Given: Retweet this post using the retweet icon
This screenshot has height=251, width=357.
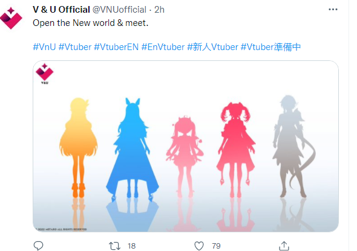Looking at the screenshot, I should click(114, 246).
